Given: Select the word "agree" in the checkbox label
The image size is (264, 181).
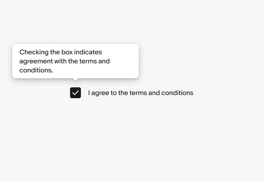Looking at the screenshot, I should point(100,93).
